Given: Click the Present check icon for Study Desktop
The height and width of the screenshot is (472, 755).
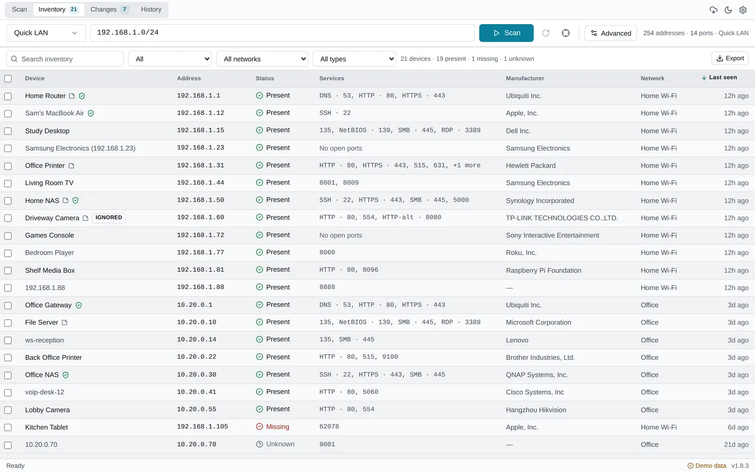Looking at the screenshot, I should [260, 131].
